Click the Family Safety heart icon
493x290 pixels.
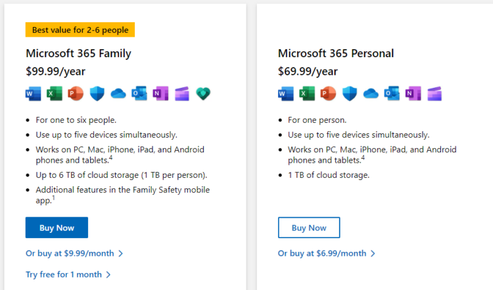tap(203, 94)
